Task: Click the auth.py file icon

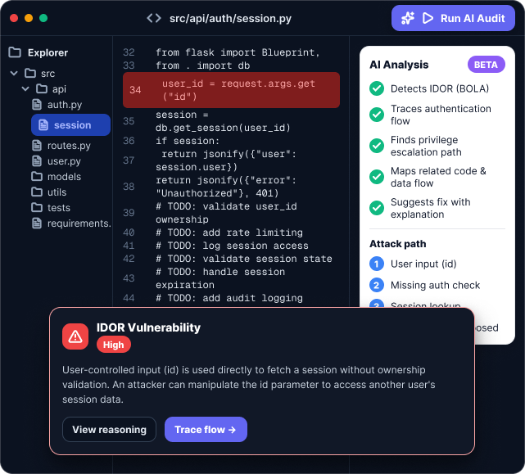Action: [37, 105]
